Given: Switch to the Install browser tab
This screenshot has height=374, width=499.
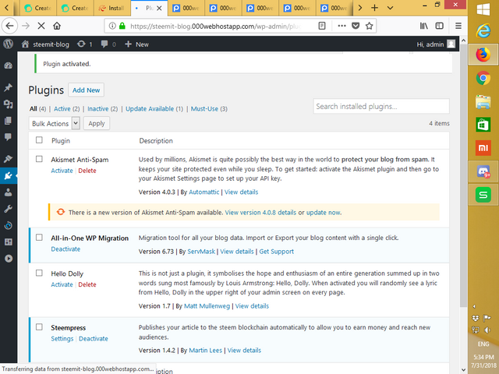Looking at the screenshot, I should (112, 8).
